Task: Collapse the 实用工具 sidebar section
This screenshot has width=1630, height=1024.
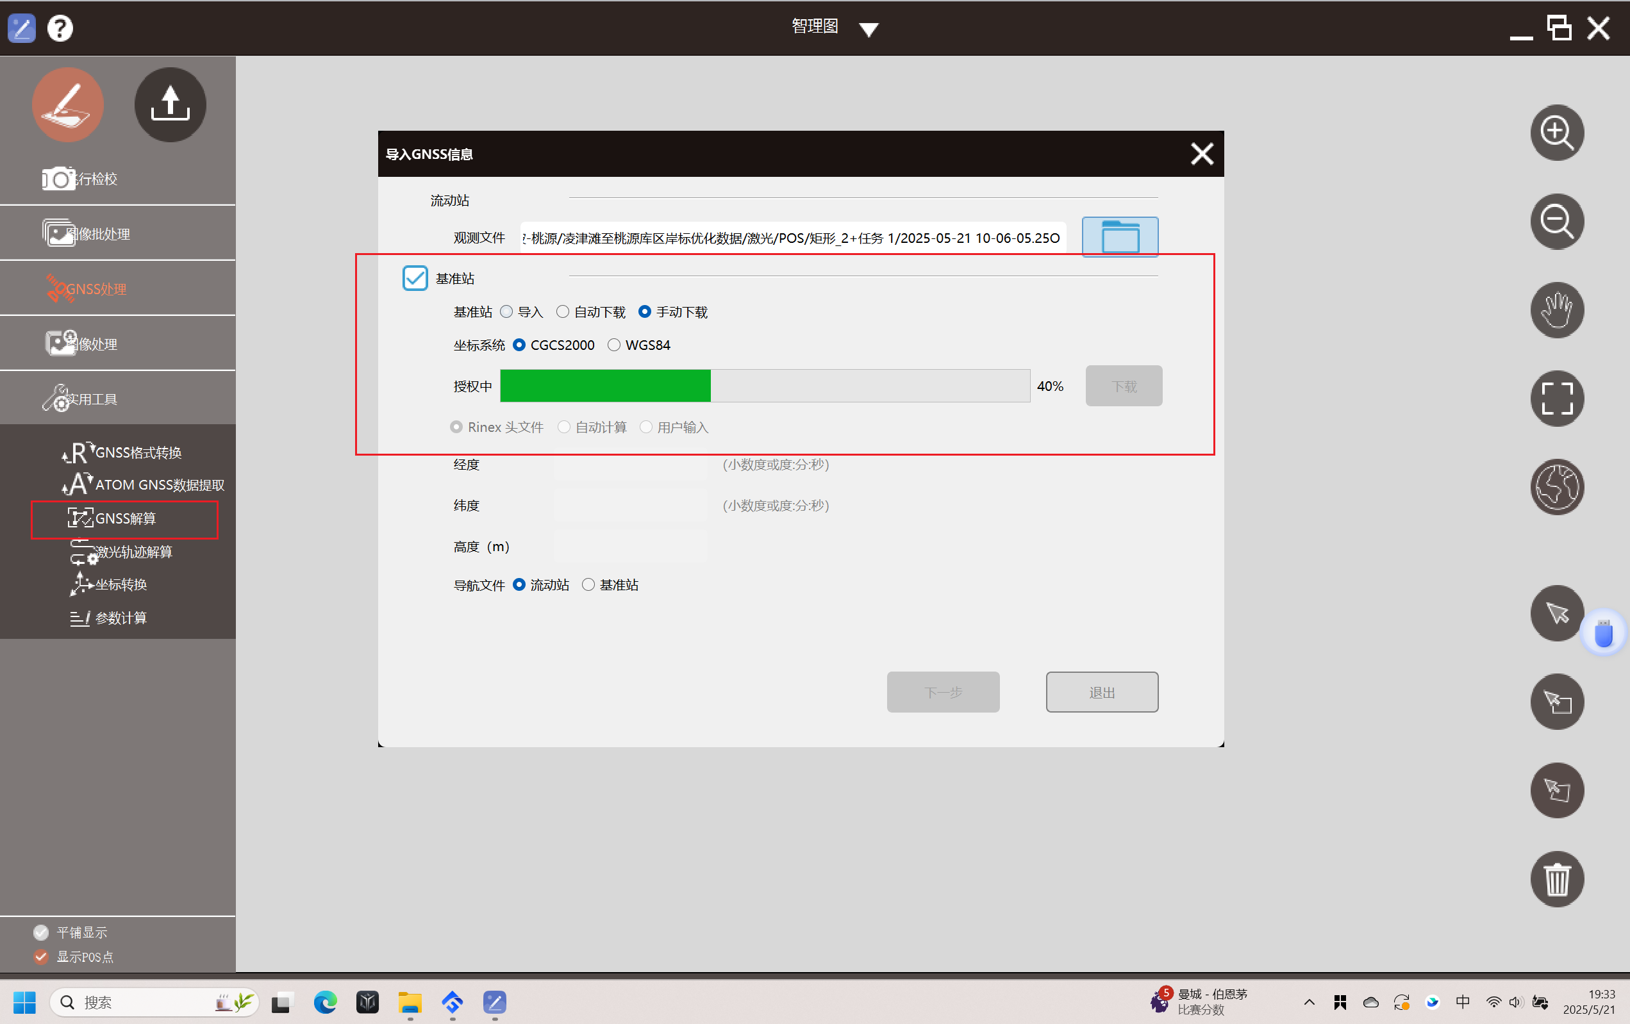Action: click(92, 399)
